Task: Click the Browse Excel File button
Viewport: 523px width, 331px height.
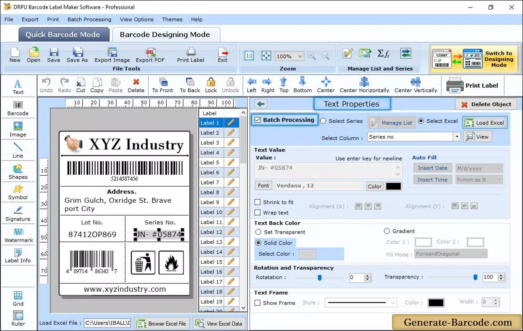Action: [x=162, y=324]
